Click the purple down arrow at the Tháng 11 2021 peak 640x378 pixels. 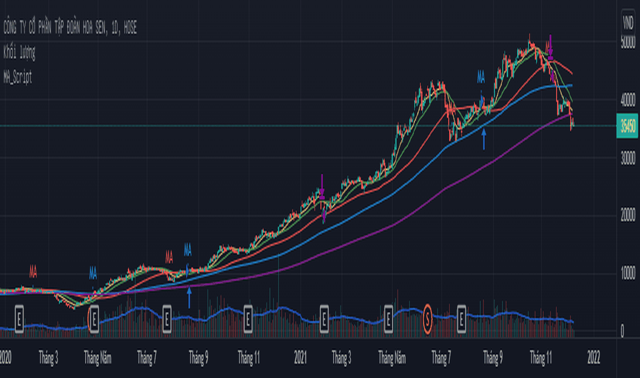(550, 47)
